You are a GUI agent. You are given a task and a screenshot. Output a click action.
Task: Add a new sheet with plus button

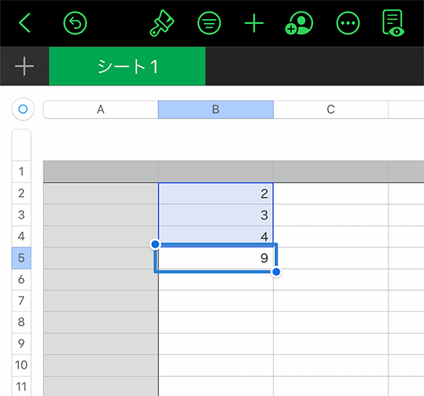[24, 66]
